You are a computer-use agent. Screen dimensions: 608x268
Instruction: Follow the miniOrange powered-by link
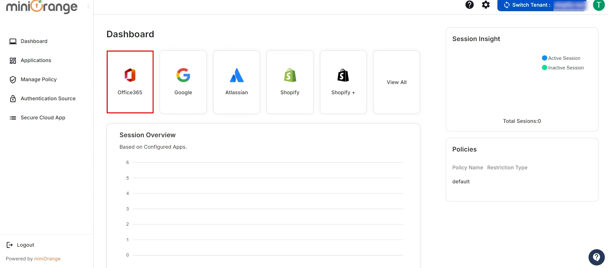coord(47,259)
